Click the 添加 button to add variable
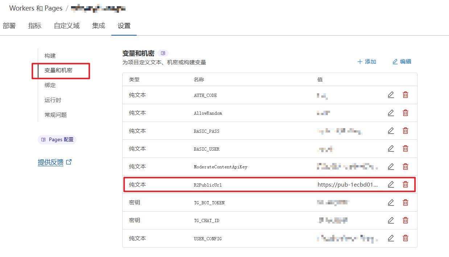The height and width of the screenshot is (257, 449). pyautogui.click(x=367, y=62)
